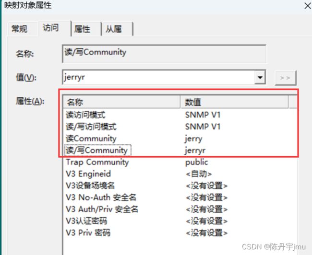Click the 数值 column header
Screen dimensions: 312x255
click(x=234, y=102)
